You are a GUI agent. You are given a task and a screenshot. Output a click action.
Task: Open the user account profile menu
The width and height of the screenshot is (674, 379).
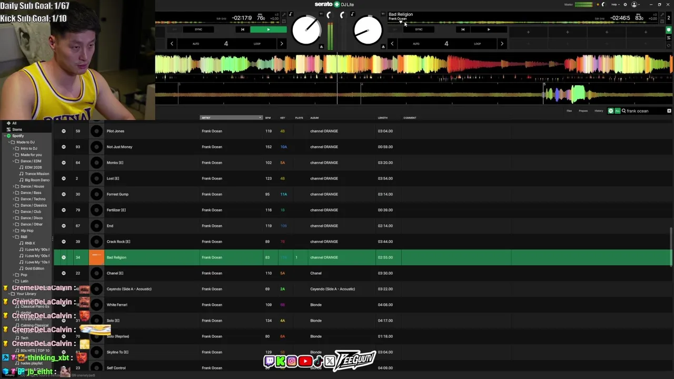pos(636,5)
